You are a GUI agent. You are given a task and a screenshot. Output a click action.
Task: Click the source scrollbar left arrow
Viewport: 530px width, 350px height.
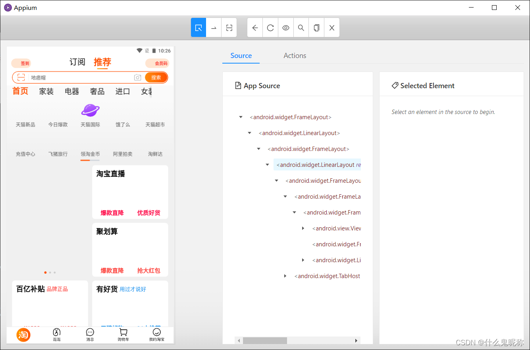tap(239, 340)
